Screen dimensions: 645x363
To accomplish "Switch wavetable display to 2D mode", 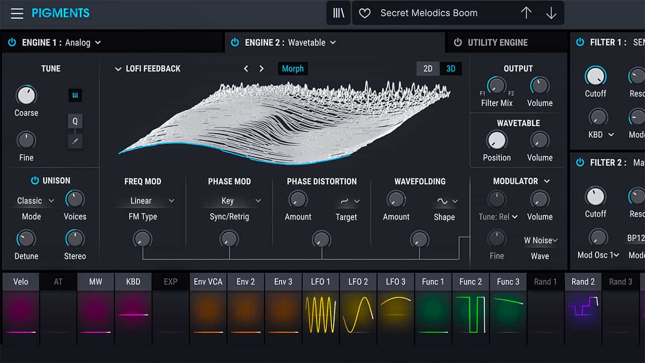I will (427, 68).
